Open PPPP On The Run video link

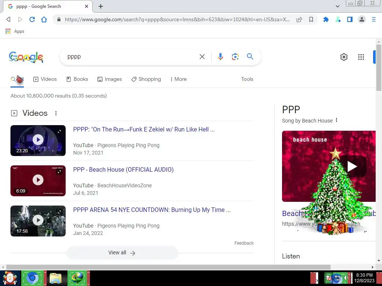tap(144, 129)
